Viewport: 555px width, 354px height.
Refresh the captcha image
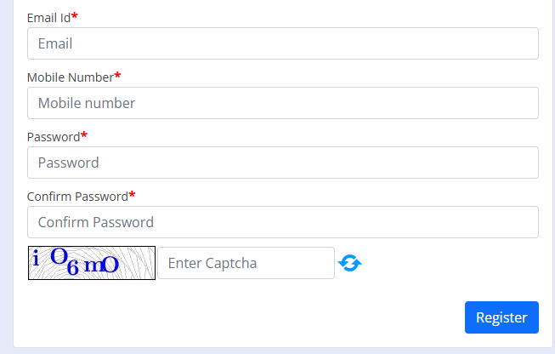click(x=349, y=264)
